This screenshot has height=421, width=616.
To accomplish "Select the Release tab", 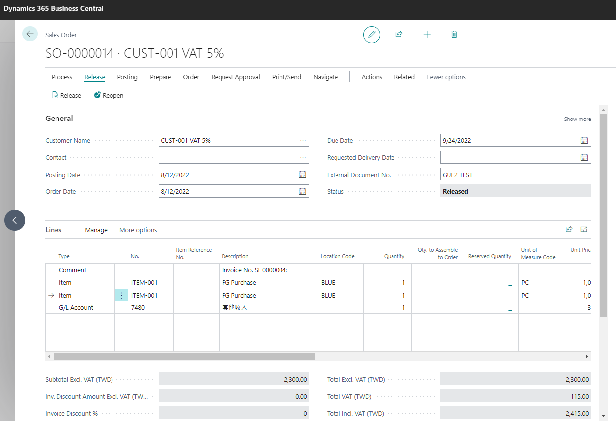I will pos(95,77).
